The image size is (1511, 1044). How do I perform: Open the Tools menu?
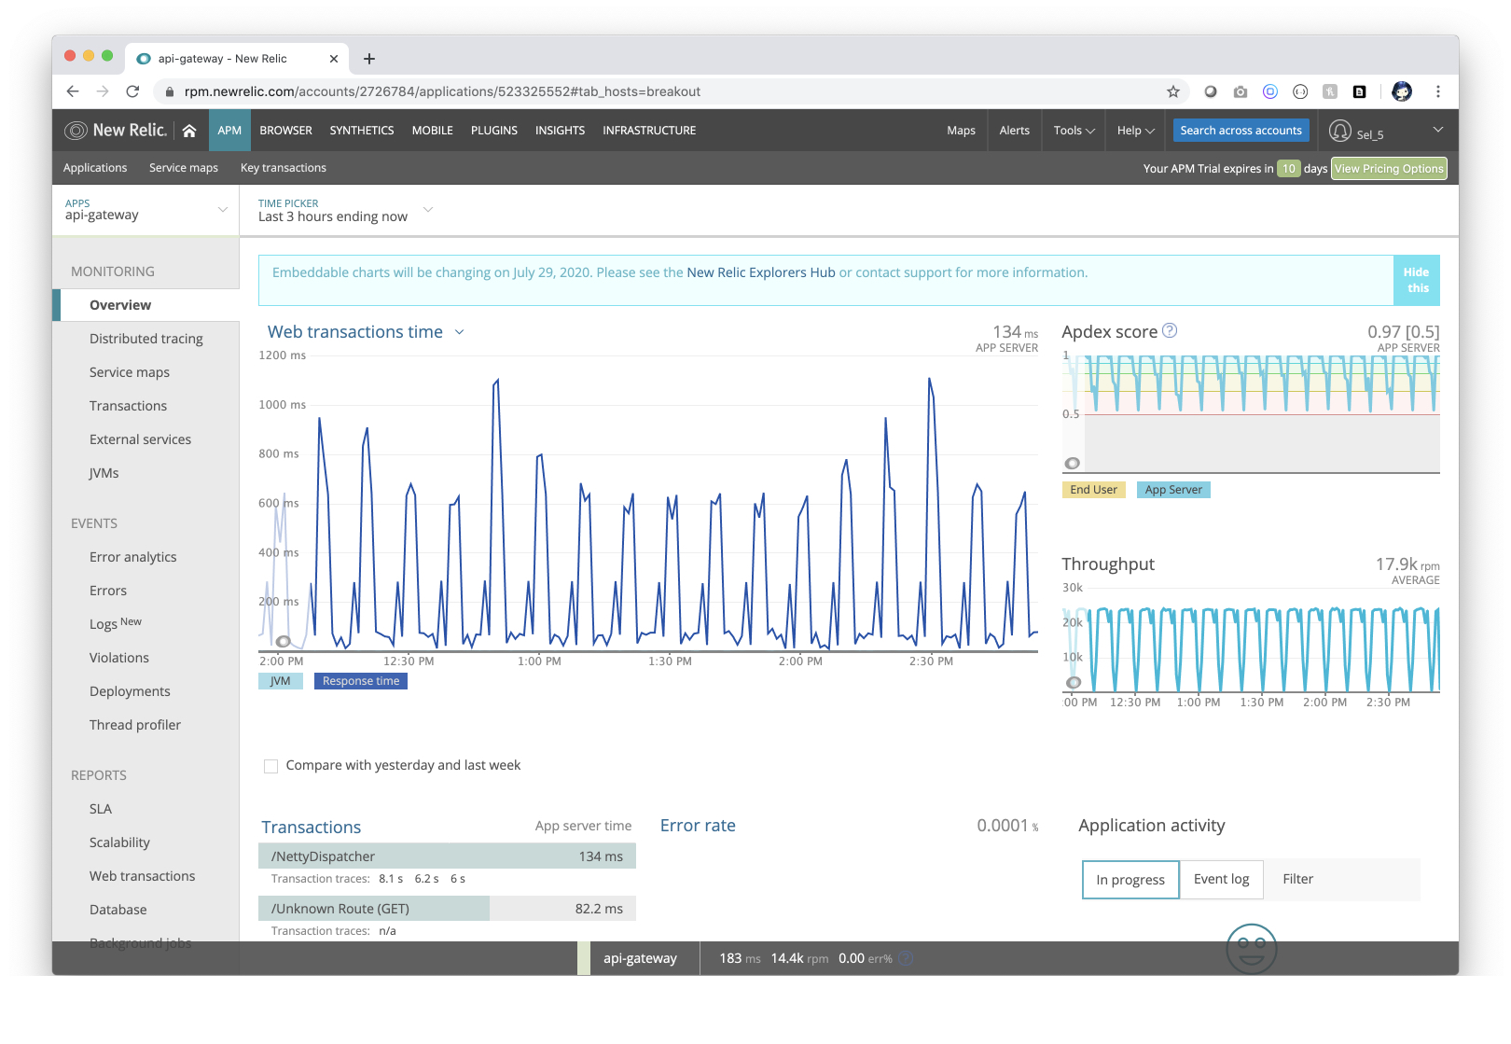pyautogui.click(x=1074, y=131)
